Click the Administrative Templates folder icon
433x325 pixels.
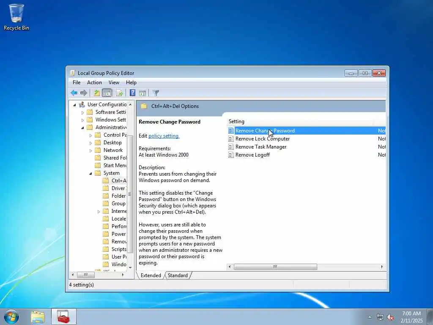pyautogui.click(x=90, y=127)
